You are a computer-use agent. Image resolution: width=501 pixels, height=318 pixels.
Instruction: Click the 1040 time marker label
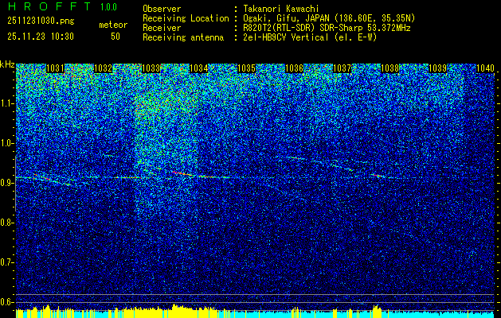coord(486,68)
